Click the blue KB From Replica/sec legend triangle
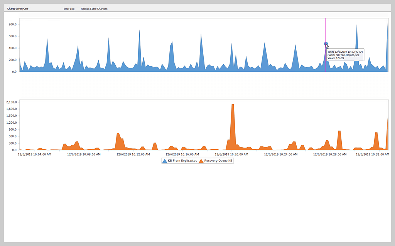Screen dimensions: 395x246 click(165, 161)
